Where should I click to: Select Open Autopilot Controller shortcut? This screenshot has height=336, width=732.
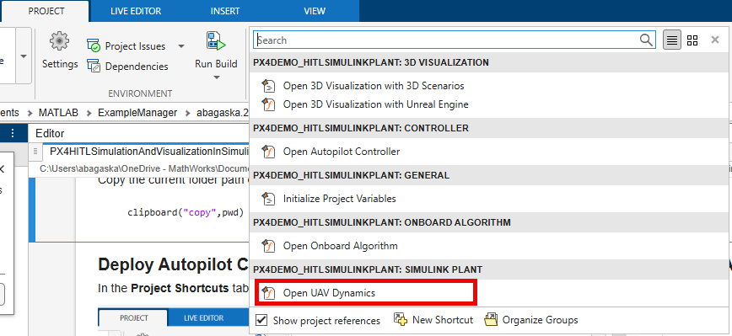(342, 152)
